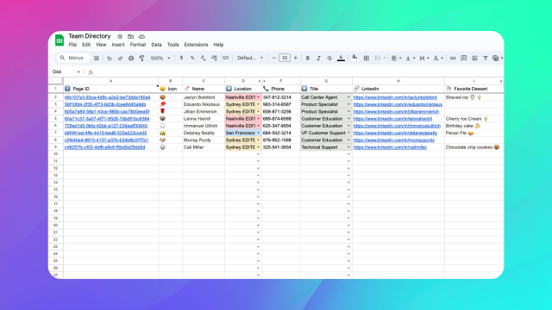Select column A header
This screenshot has height=310, width=552.
pyautogui.click(x=110, y=81)
